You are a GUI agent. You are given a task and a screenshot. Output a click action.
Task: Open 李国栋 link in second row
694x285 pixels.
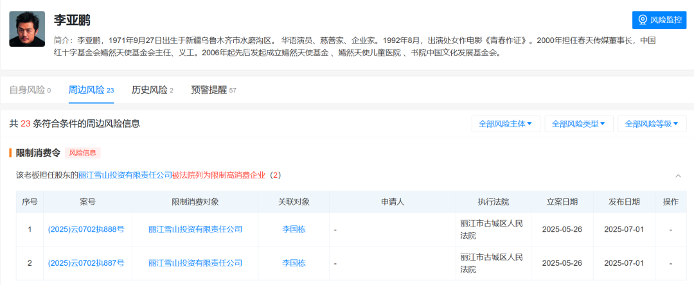(294, 263)
